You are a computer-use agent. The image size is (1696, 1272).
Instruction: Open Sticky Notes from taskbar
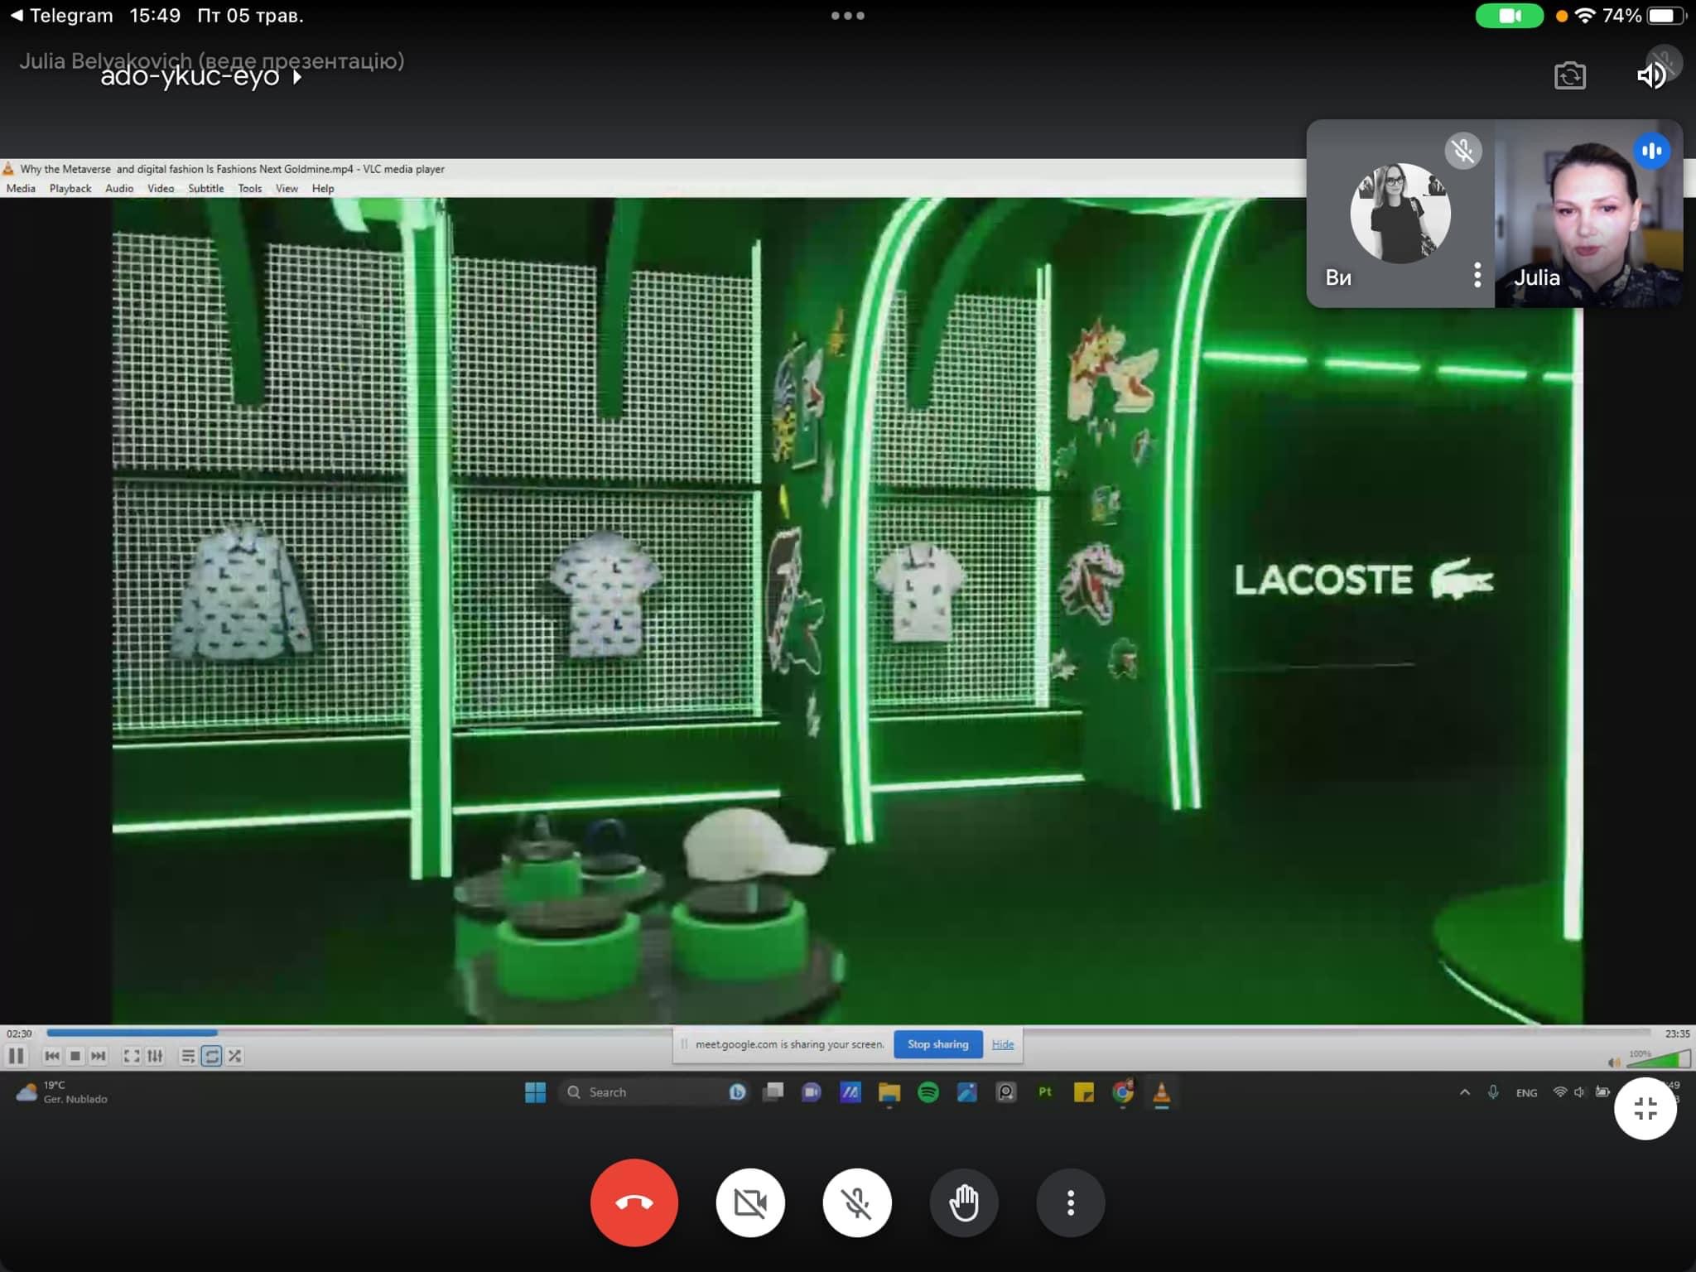click(1084, 1092)
